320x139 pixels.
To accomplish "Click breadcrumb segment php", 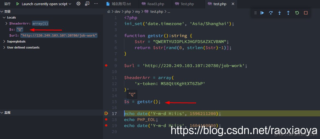I will click(x=128, y=12).
